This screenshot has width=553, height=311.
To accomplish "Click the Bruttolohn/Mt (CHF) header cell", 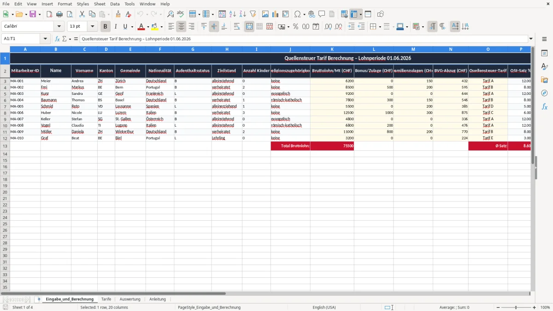I will (x=332, y=70).
